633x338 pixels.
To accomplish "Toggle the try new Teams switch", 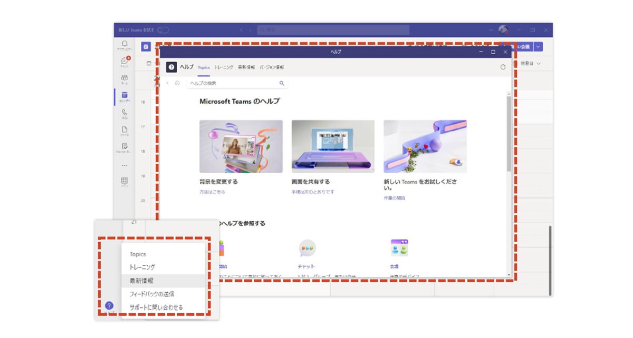I will 162,30.
